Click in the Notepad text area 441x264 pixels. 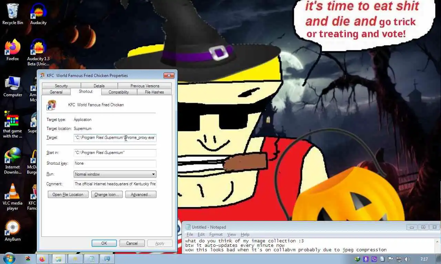pos(309,245)
